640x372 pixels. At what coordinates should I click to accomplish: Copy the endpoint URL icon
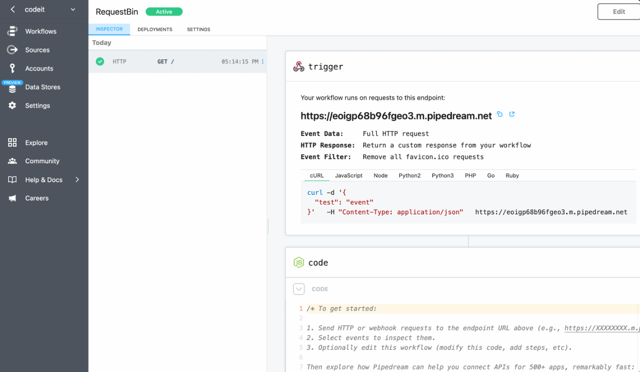(x=499, y=114)
